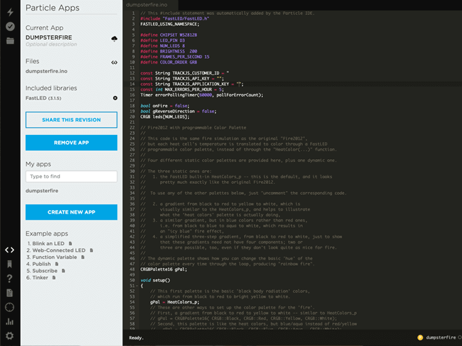The width and height of the screenshot is (462, 346).
Task: Click the 'gPal = HeatColors_p;' line
Action: tap(174, 302)
